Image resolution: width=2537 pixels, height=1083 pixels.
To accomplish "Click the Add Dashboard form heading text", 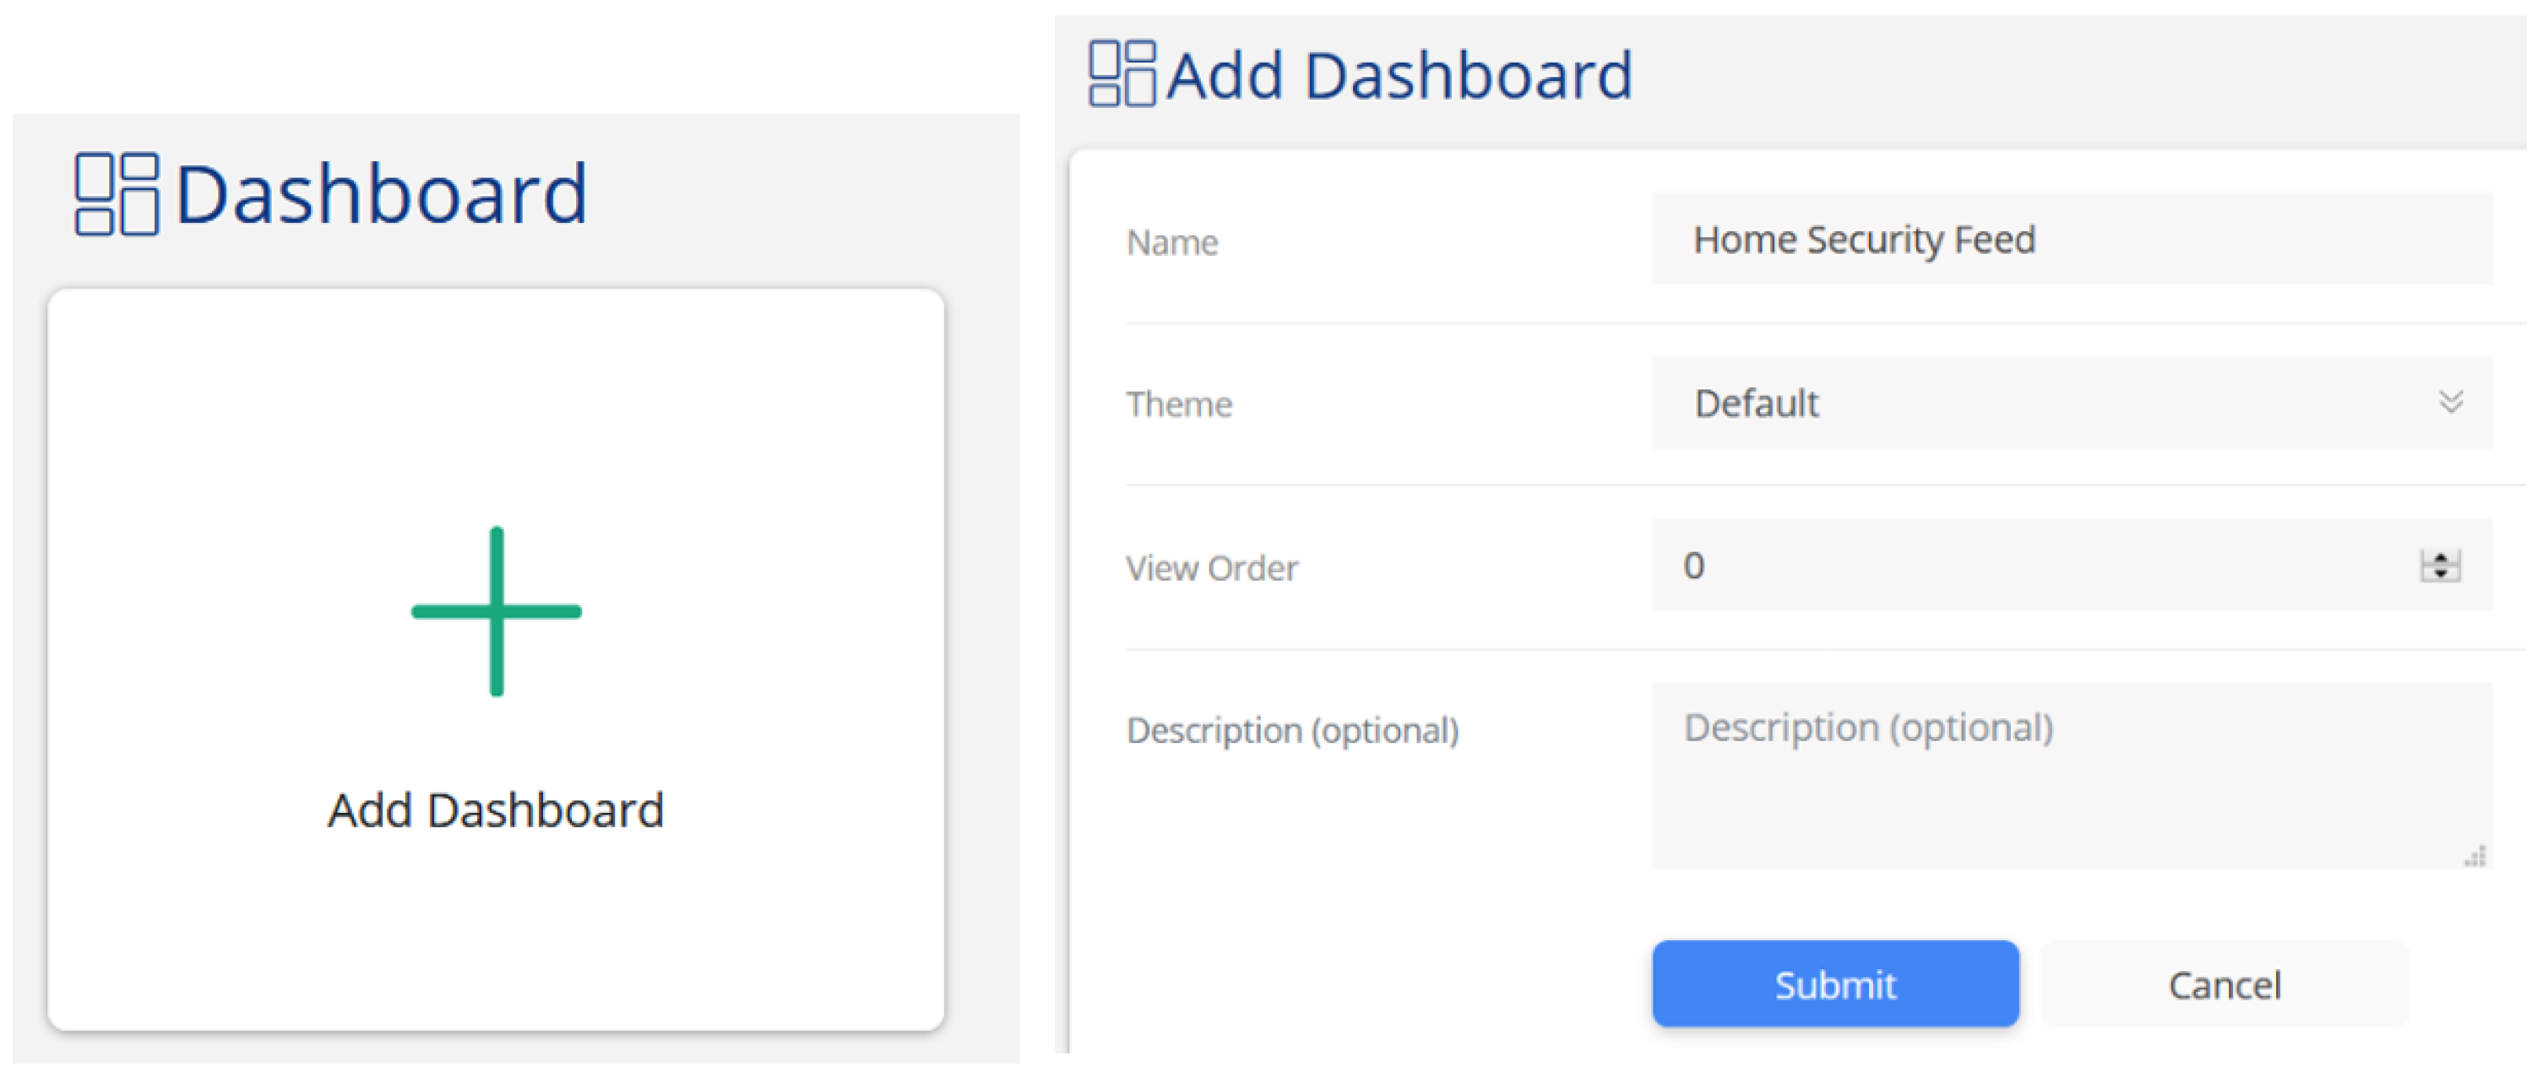I will 1399,76.
